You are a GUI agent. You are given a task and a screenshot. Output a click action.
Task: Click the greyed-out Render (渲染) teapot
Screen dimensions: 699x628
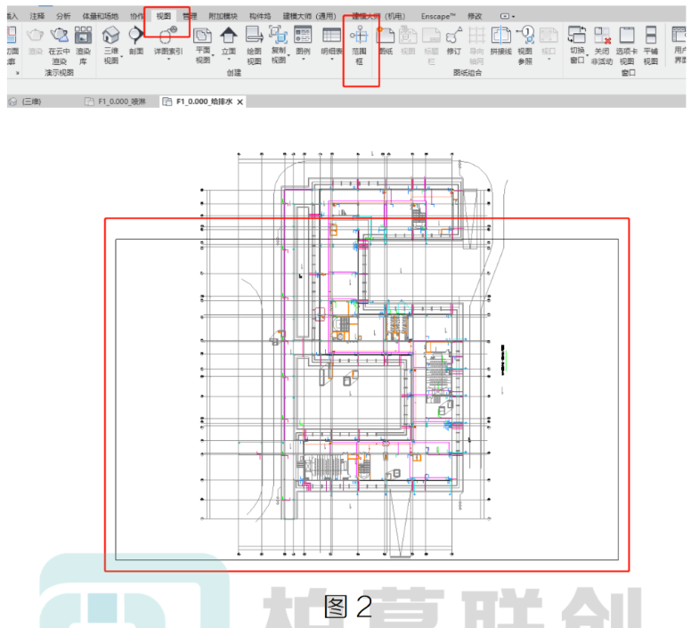point(36,41)
